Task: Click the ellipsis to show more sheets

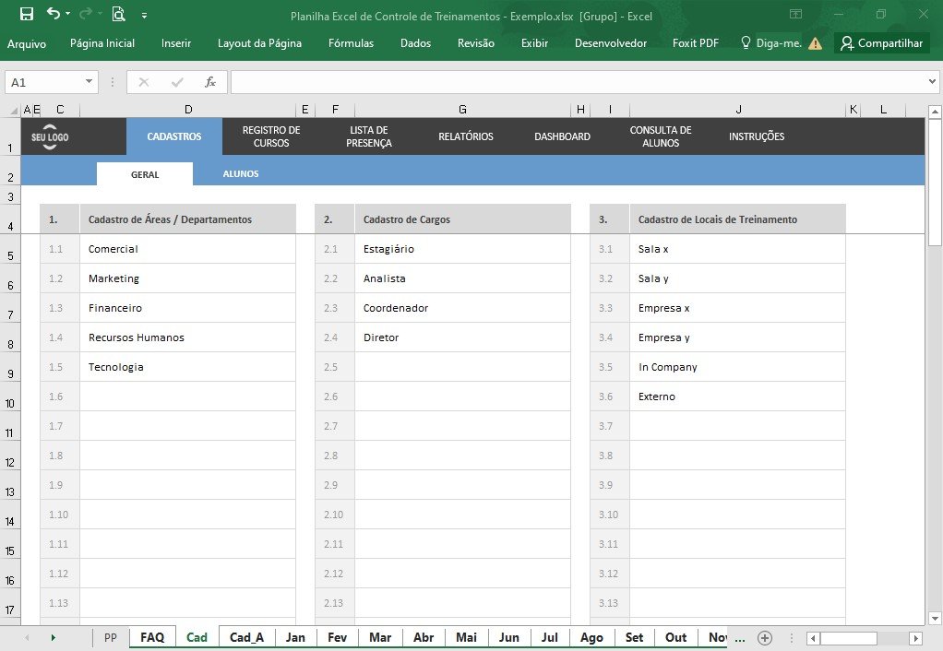Action: click(740, 638)
